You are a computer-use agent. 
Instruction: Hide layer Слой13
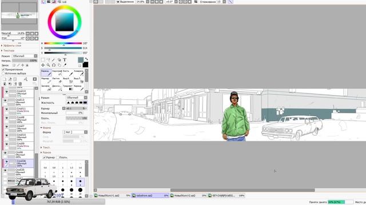[x=5, y=100]
